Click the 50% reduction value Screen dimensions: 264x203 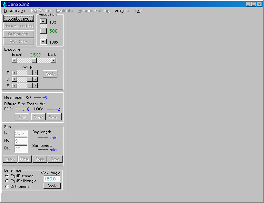click(53, 31)
